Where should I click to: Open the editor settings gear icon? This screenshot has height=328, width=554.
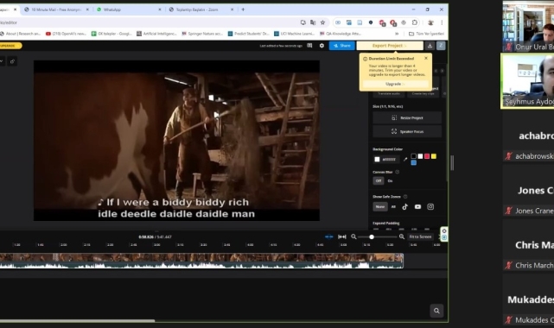(322, 46)
